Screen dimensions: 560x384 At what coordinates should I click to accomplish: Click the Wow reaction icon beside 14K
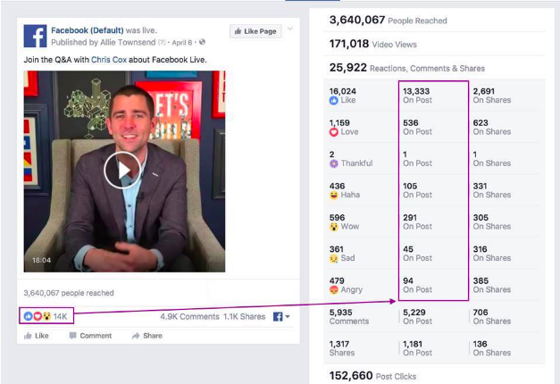coord(46,316)
